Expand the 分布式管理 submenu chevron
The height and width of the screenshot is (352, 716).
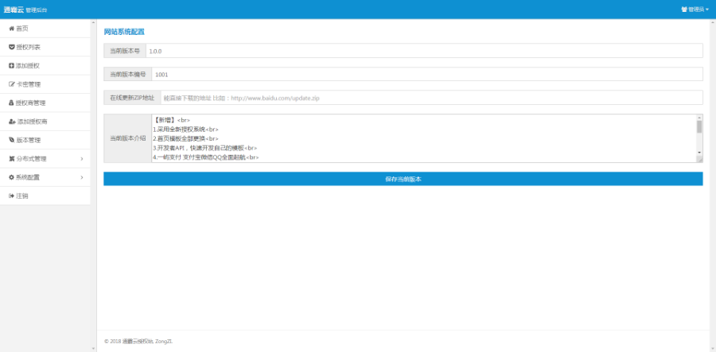click(x=82, y=159)
